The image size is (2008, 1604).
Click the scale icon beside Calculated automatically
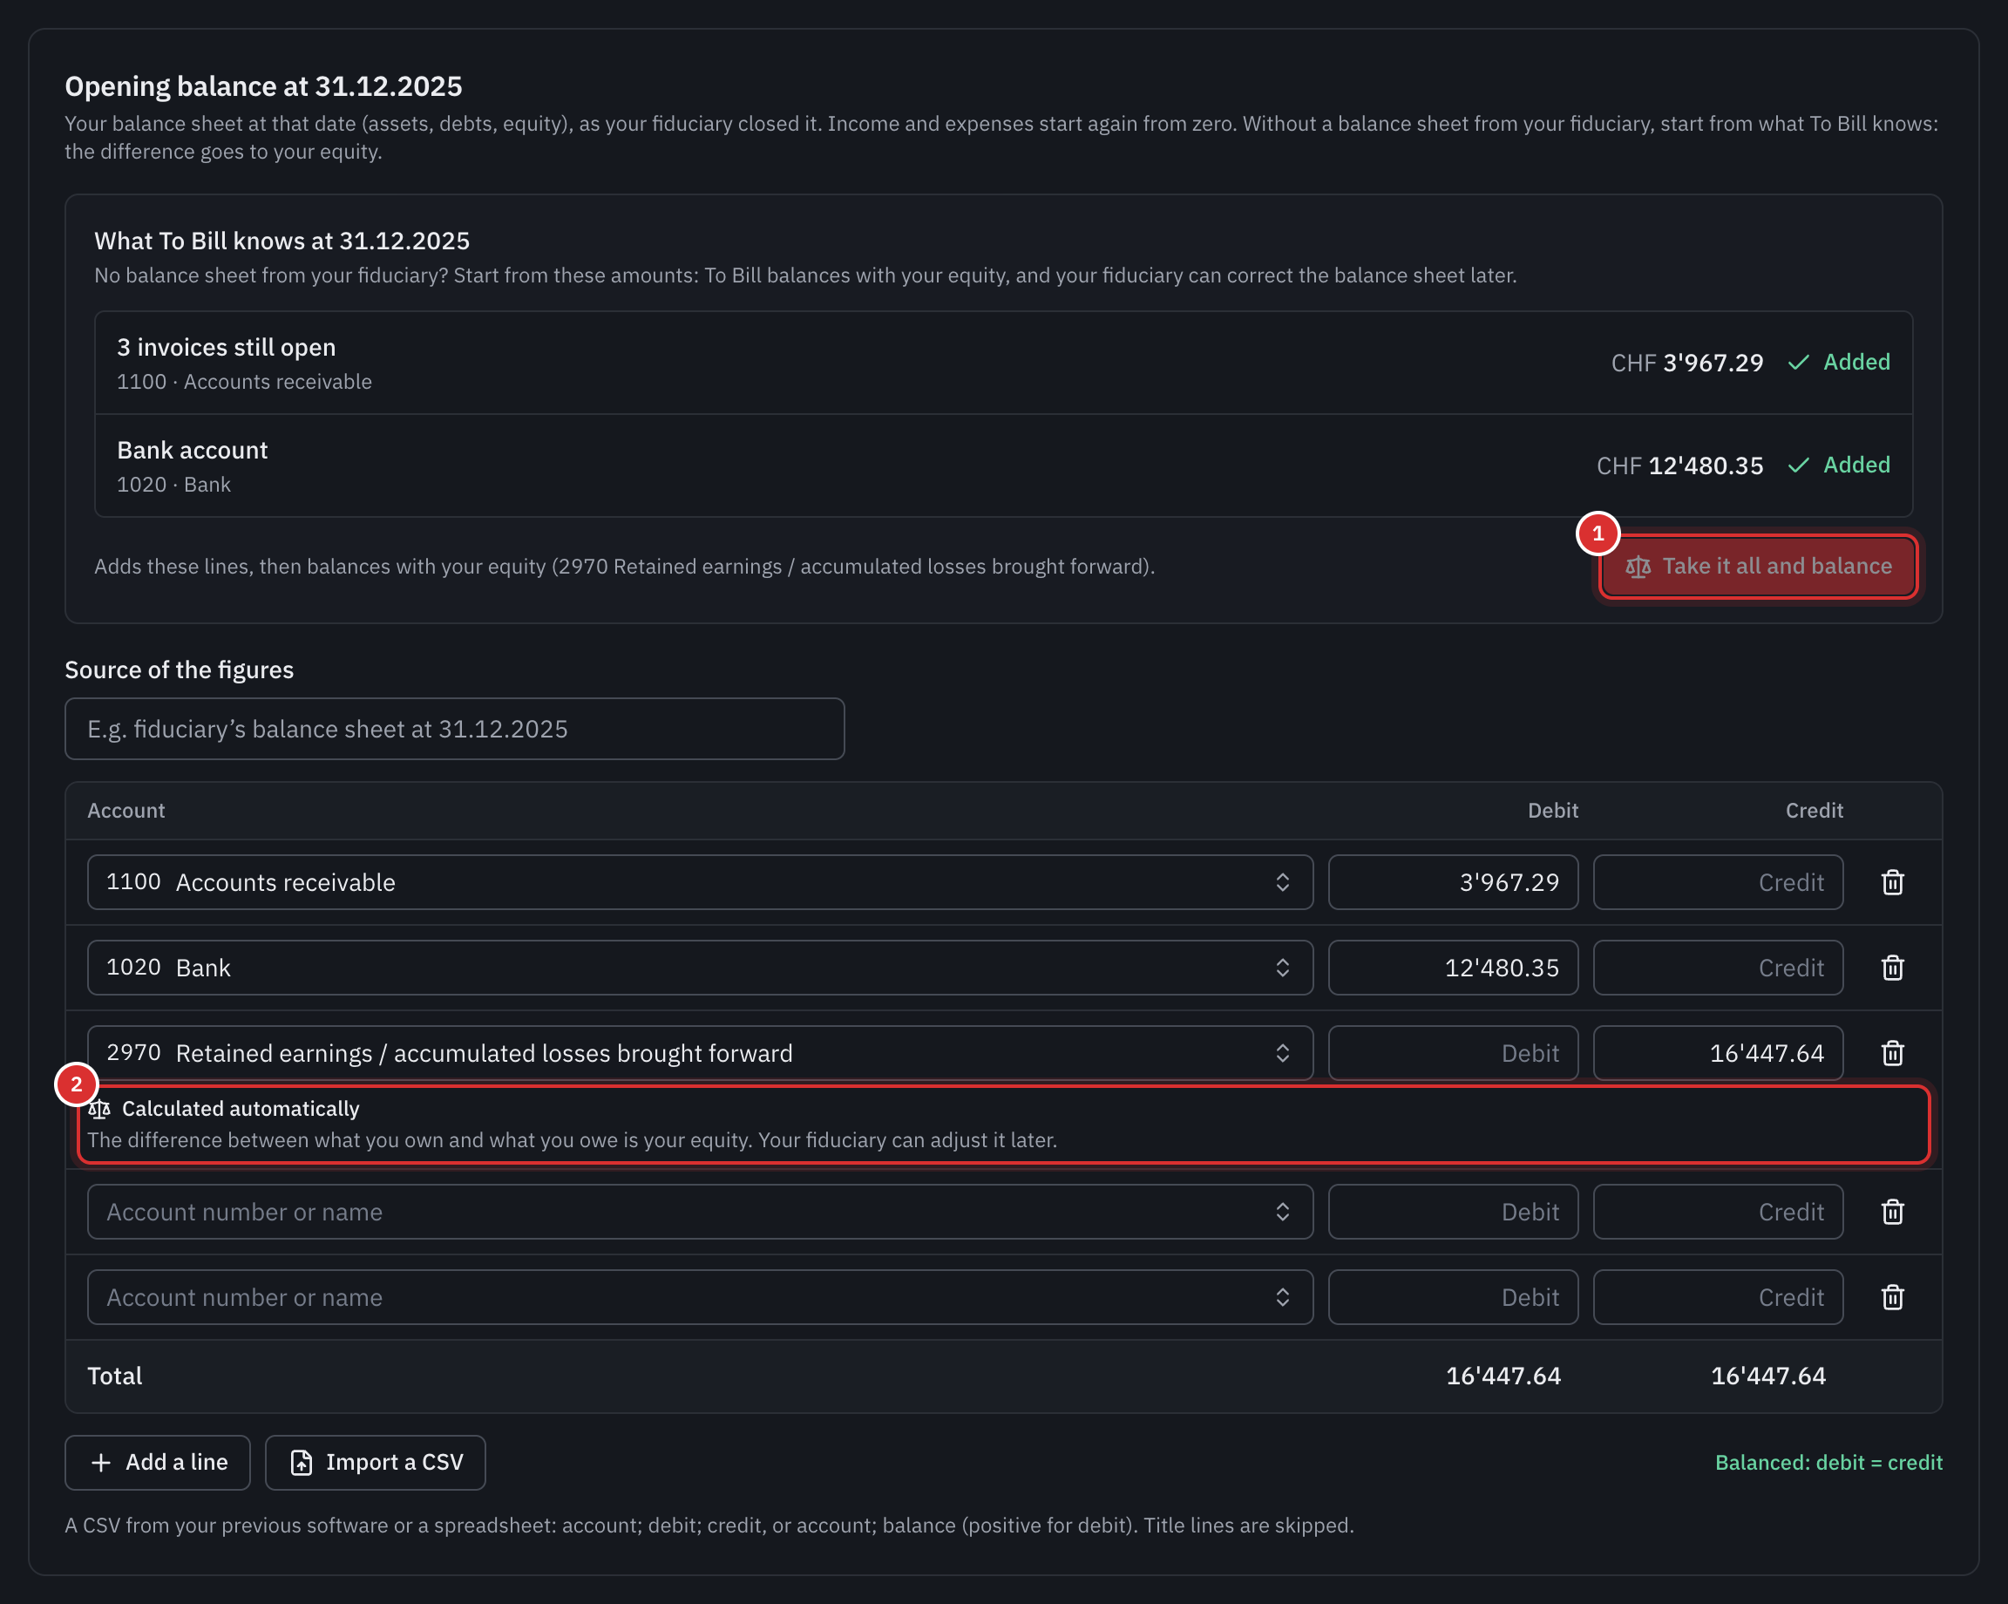(x=99, y=1109)
